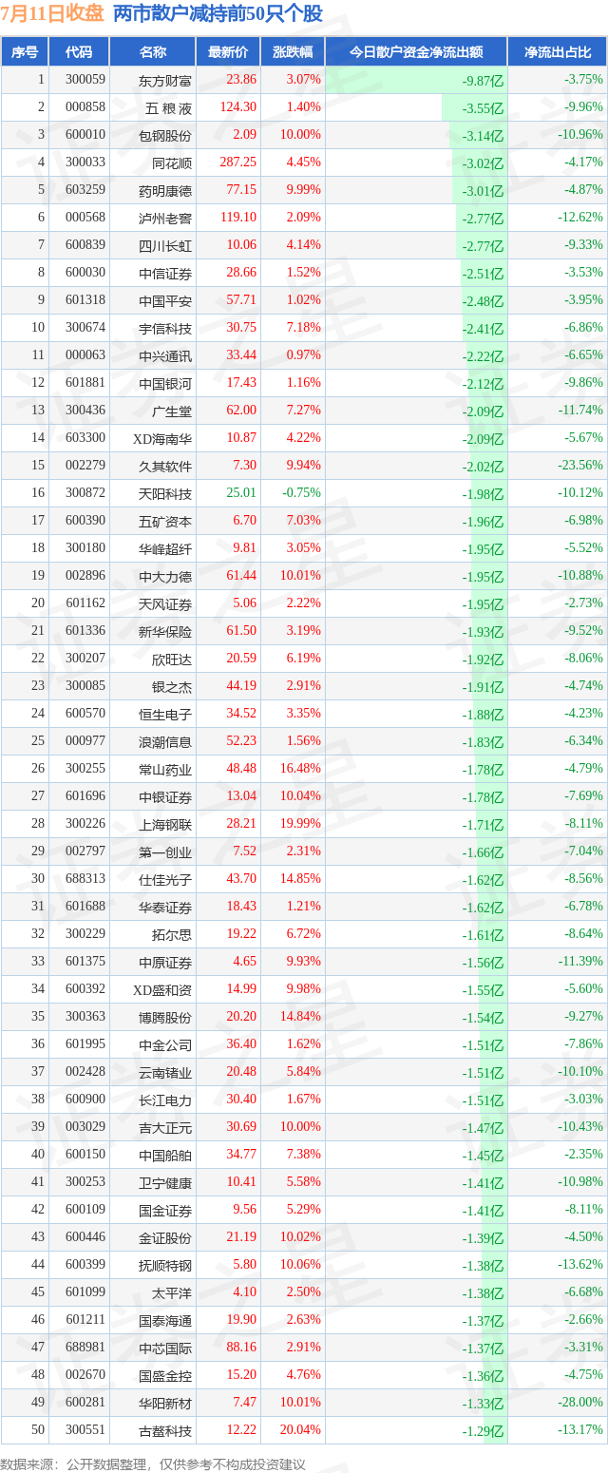Image resolution: width=608 pixels, height=1473 pixels.
Task: Select 云南锗业 stock name
Action: (165, 1072)
